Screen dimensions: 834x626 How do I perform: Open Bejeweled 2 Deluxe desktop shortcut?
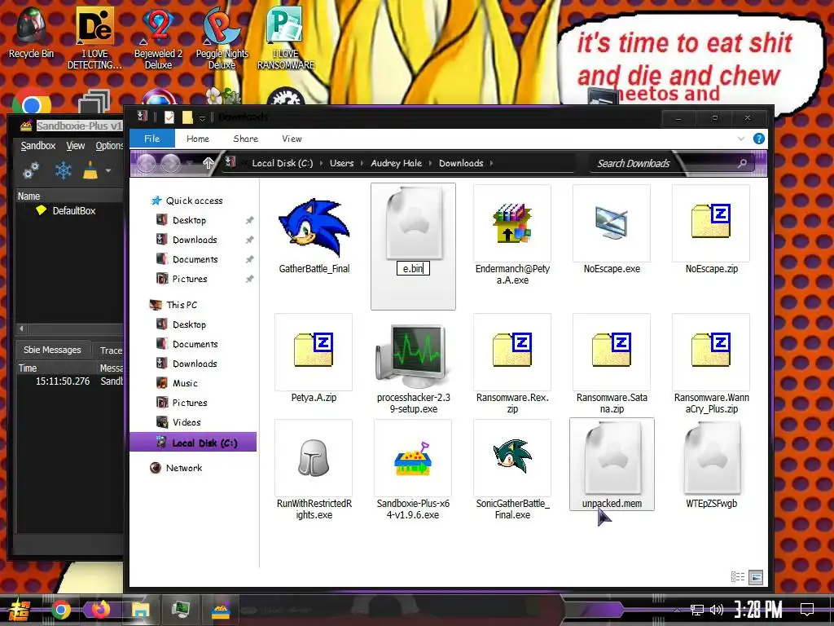[x=158, y=38]
